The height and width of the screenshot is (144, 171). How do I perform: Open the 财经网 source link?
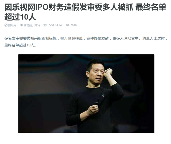[12, 25]
